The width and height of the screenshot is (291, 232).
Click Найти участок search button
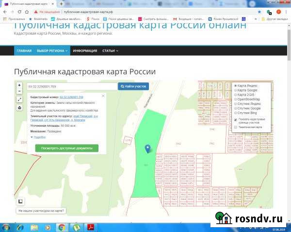[133, 87]
